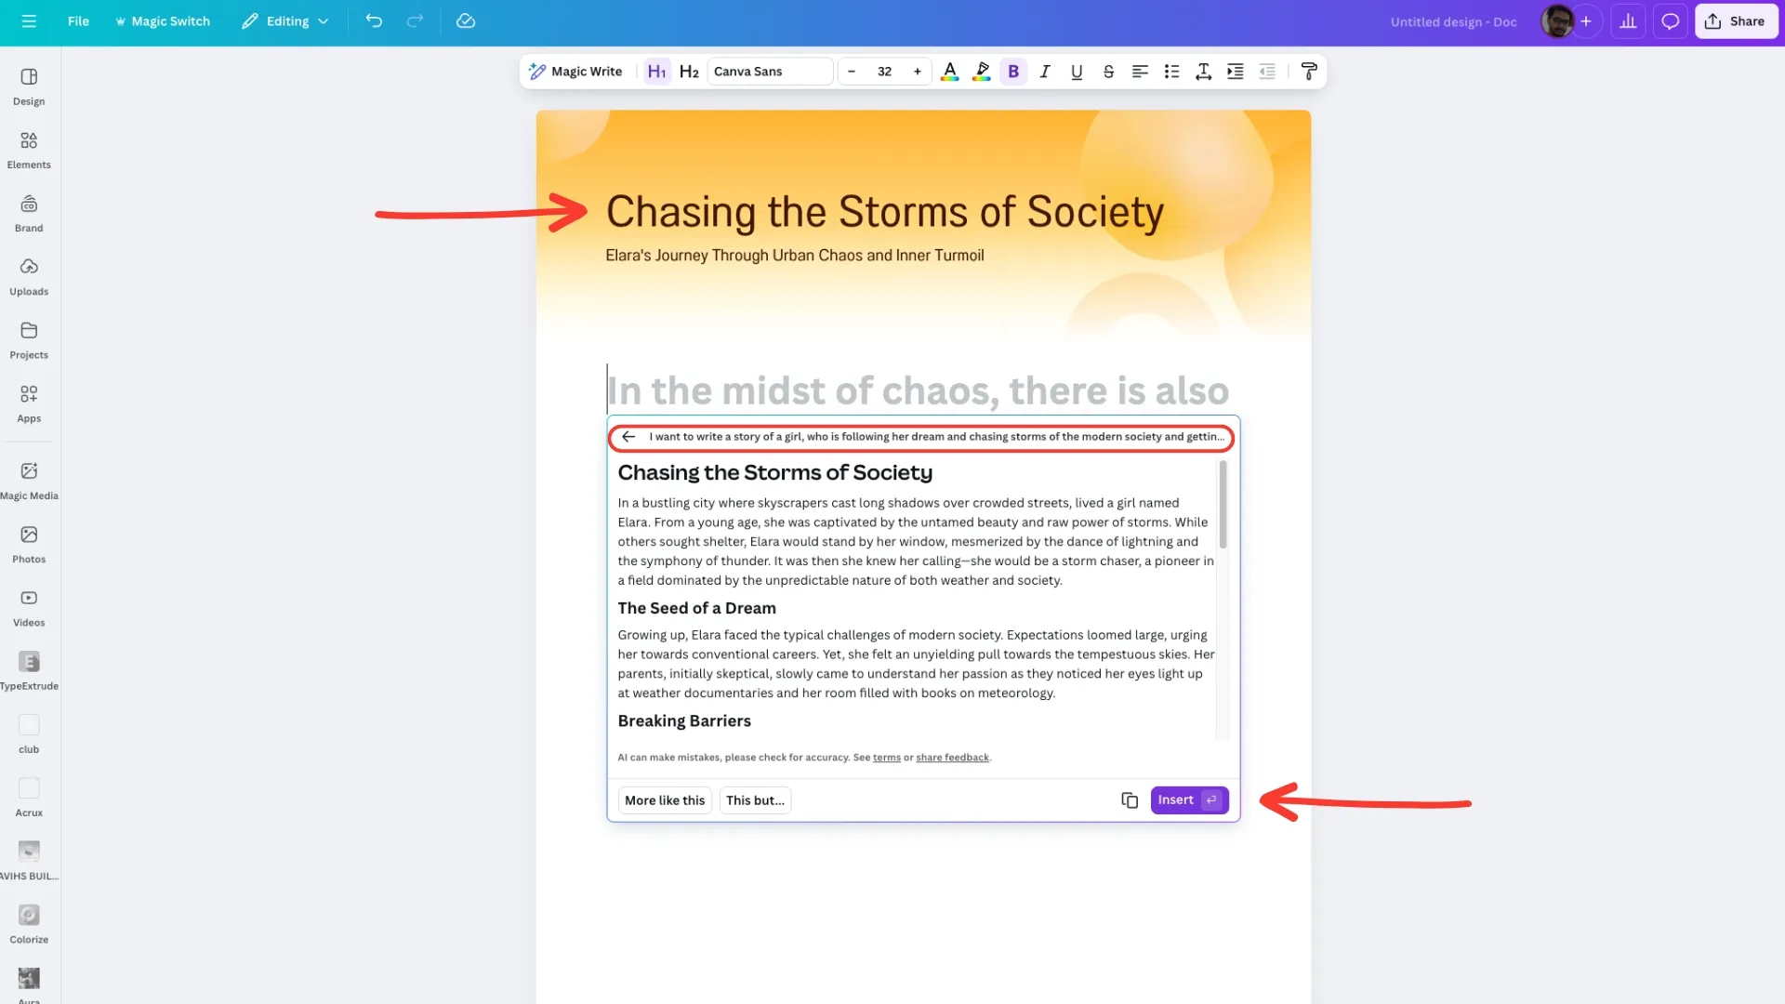This screenshot has height=1004, width=1785.
Task: Open the Magic Media app
Action: [29, 480]
